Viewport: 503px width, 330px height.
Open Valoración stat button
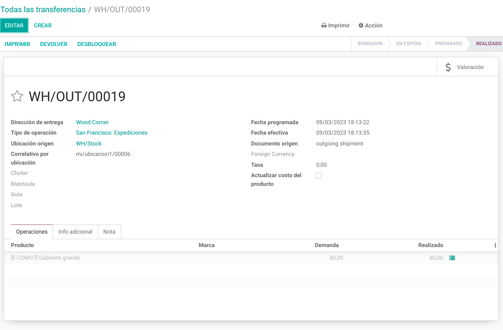pos(467,67)
